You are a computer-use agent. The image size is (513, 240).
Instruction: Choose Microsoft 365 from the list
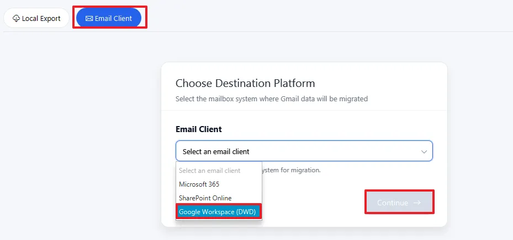click(219, 184)
